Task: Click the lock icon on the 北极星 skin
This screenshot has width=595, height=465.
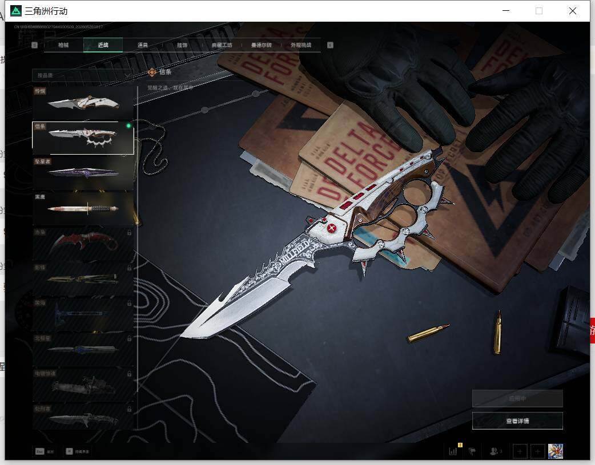Action: pyautogui.click(x=129, y=338)
